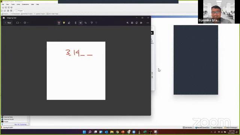This screenshot has width=240, height=135.
Task: Open the zoom control in Snipping Tool
Action: click(127, 23)
